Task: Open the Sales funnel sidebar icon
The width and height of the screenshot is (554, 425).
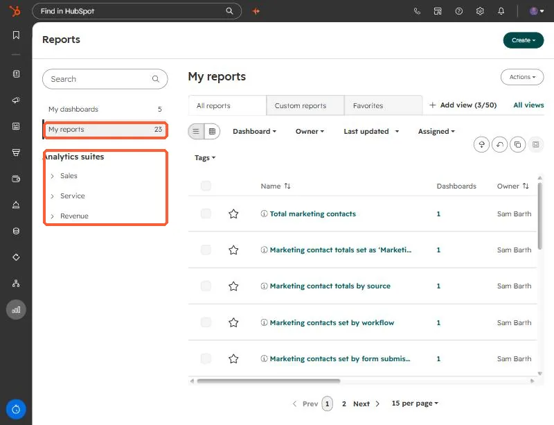Action: click(16, 153)
